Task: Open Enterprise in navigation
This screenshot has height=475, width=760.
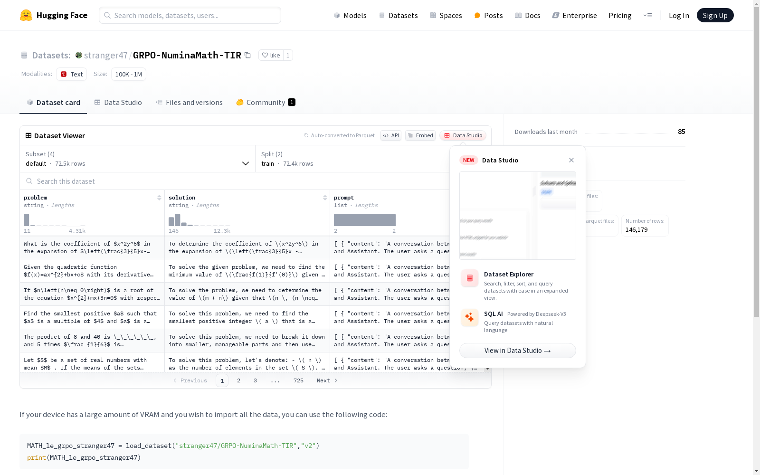Action: point(574,15)
